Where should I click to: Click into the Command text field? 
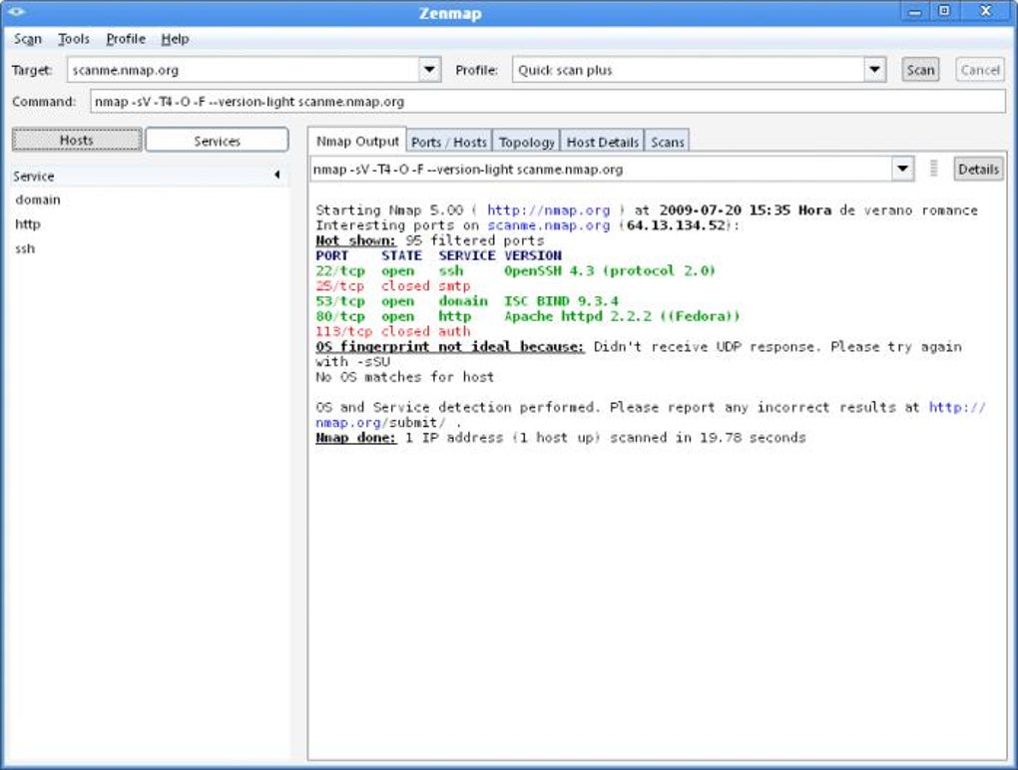pyautogui.click(x=547, y=102)
